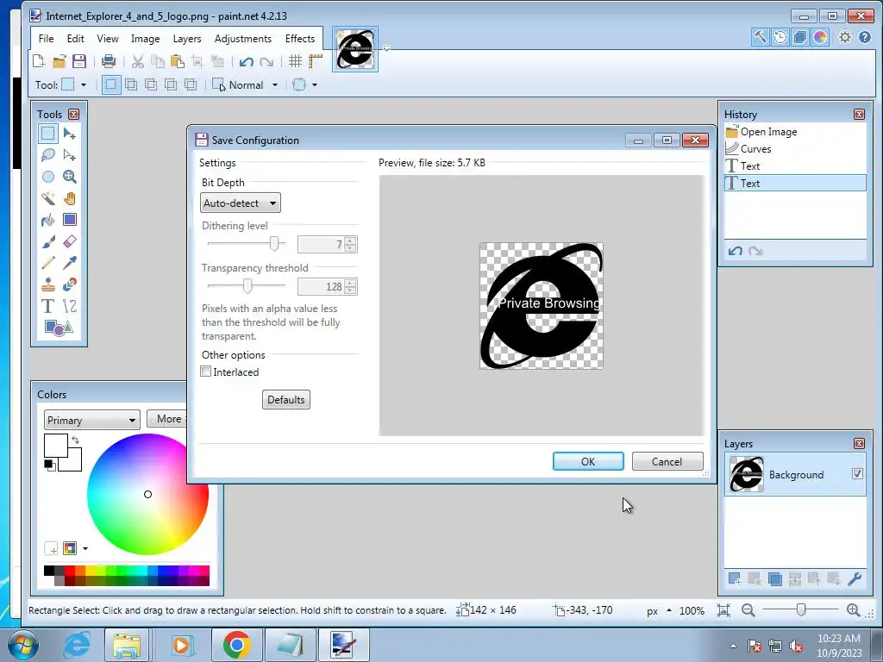
Task: Select the Shapes tool
Action: click(x=59, y=328)
